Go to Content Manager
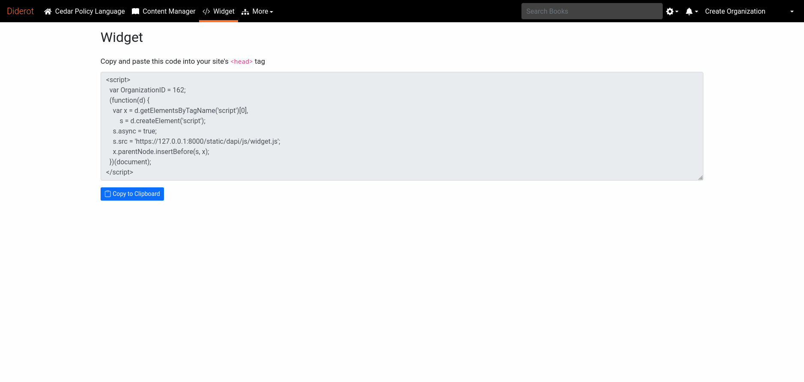 coord(164,11)
